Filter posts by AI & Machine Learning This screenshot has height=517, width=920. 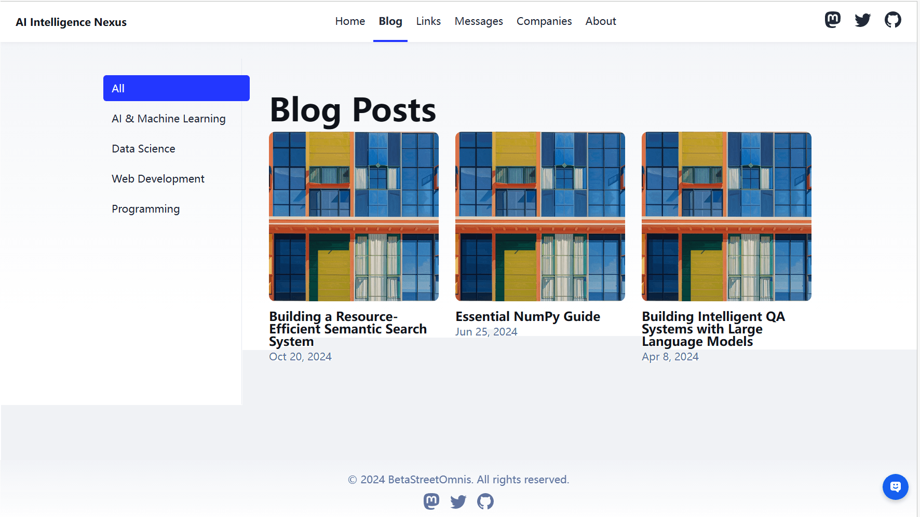click(169, 119)
